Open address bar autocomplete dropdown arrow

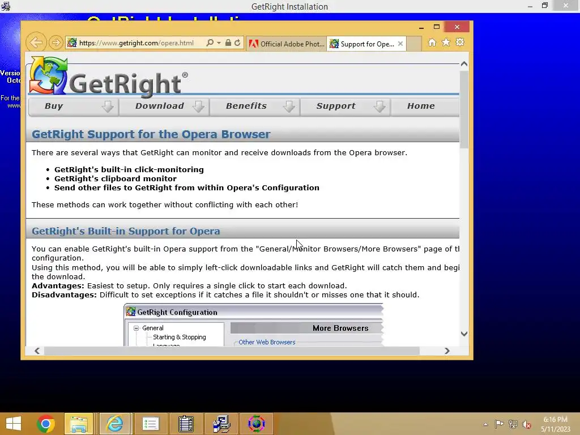point(219,43)
